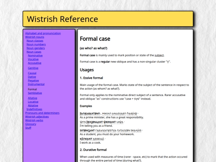Viewport: 216px width, 162px height.
Task: Go to the Locative case
Action: pyautogui.click(x=33, y=102)
